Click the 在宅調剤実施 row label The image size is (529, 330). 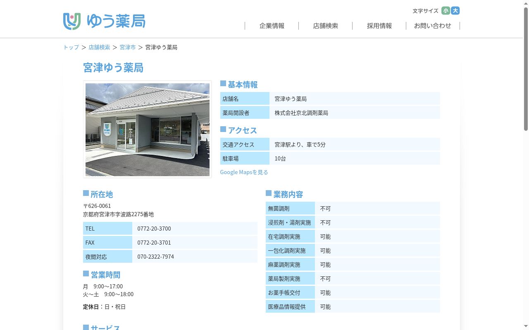tap(290, 236)
